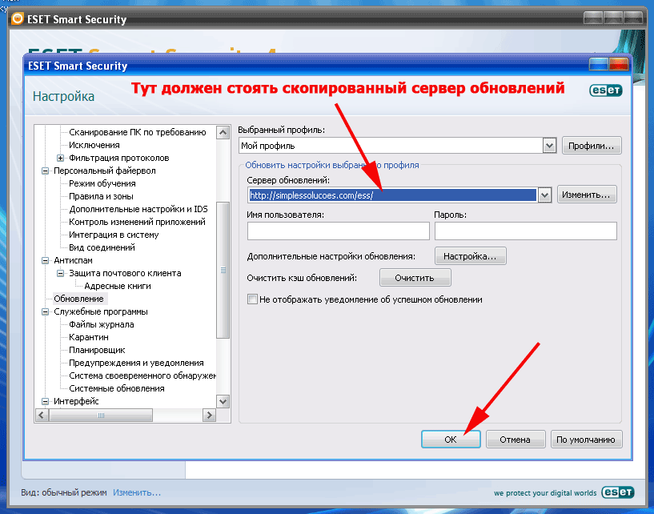The width and height of the screenshot is (654, 514).
Task: Open the Сервер обновлений dropdown arrow
Action: (544, 195)
